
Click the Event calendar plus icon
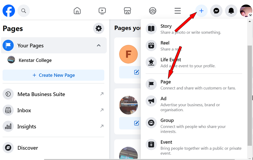click(151, 144)
